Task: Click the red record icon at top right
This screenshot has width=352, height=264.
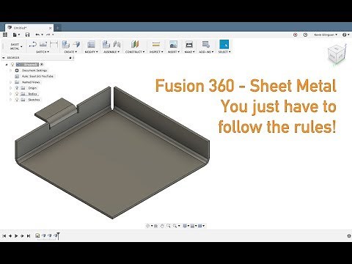Action: 296,34
